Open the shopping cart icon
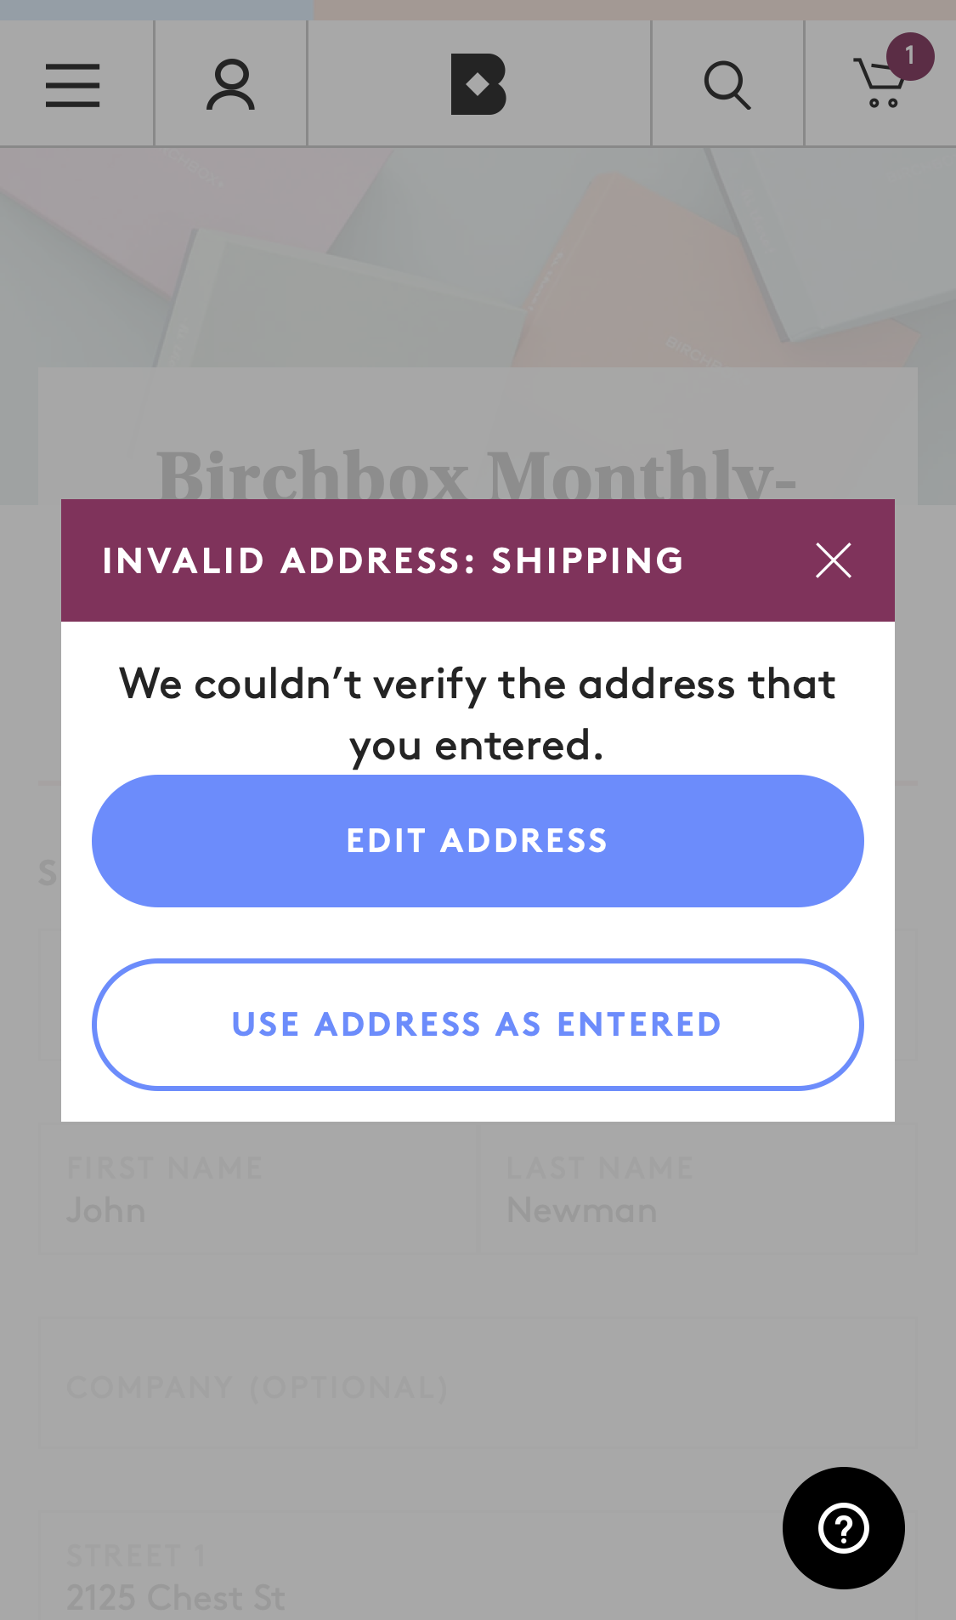Image resolution: width=956 pixels, height=1620 pixels. (880, 85)
